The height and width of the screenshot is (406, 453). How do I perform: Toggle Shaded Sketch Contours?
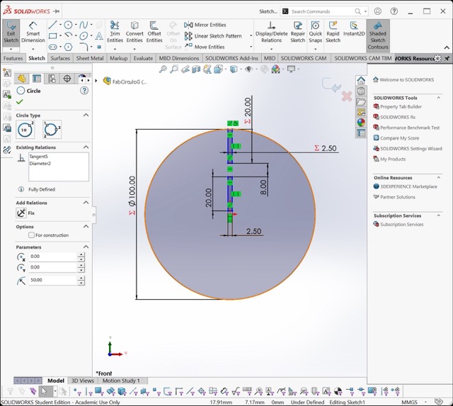pyautogui.click(x=378, y=35)
